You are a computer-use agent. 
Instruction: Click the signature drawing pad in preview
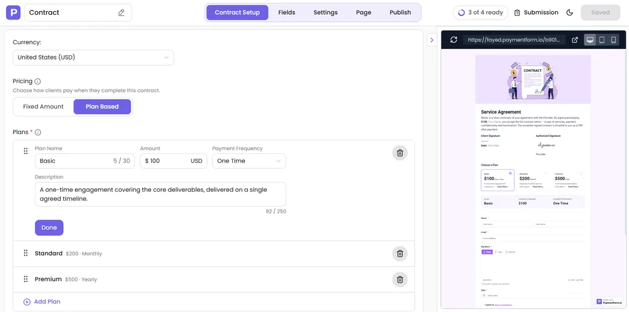[533, 267]
